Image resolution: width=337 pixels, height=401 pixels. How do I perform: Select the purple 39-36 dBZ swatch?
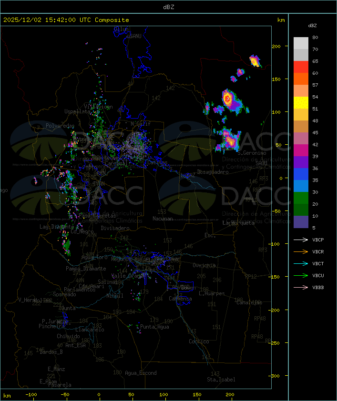[301, 162]
